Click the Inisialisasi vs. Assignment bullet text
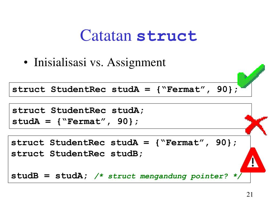Image resolution: width=277 pixels, height=207 pixels. [x=100, y=62]
